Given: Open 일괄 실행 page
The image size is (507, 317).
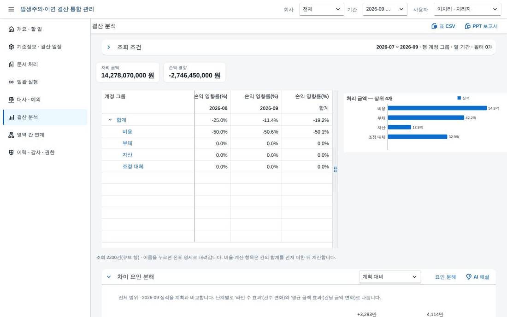Looking at the screenshot, I should [45, 82].
